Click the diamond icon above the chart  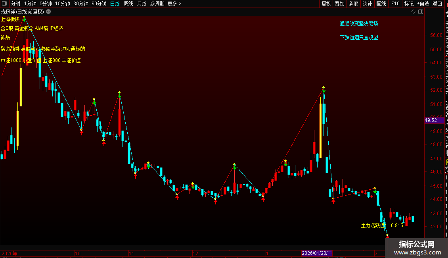tap(413, 12)
